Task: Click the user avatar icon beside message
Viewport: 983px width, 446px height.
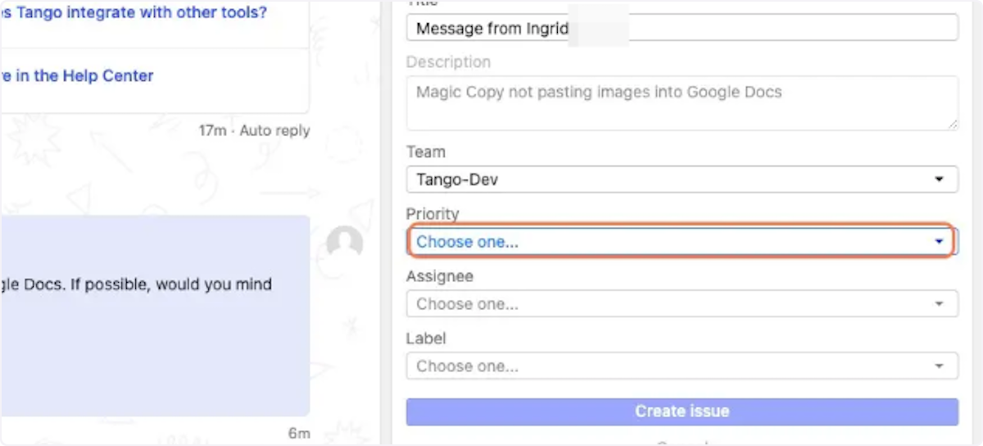Action: coord(345,243)
